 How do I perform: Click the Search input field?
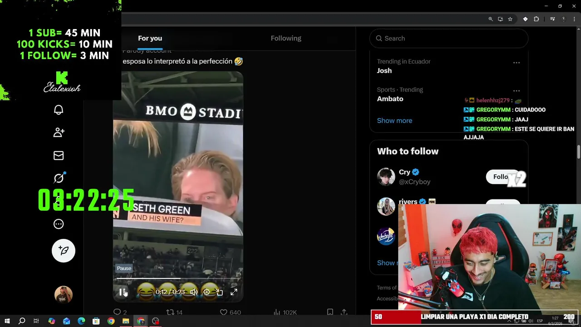coord(449,39)
